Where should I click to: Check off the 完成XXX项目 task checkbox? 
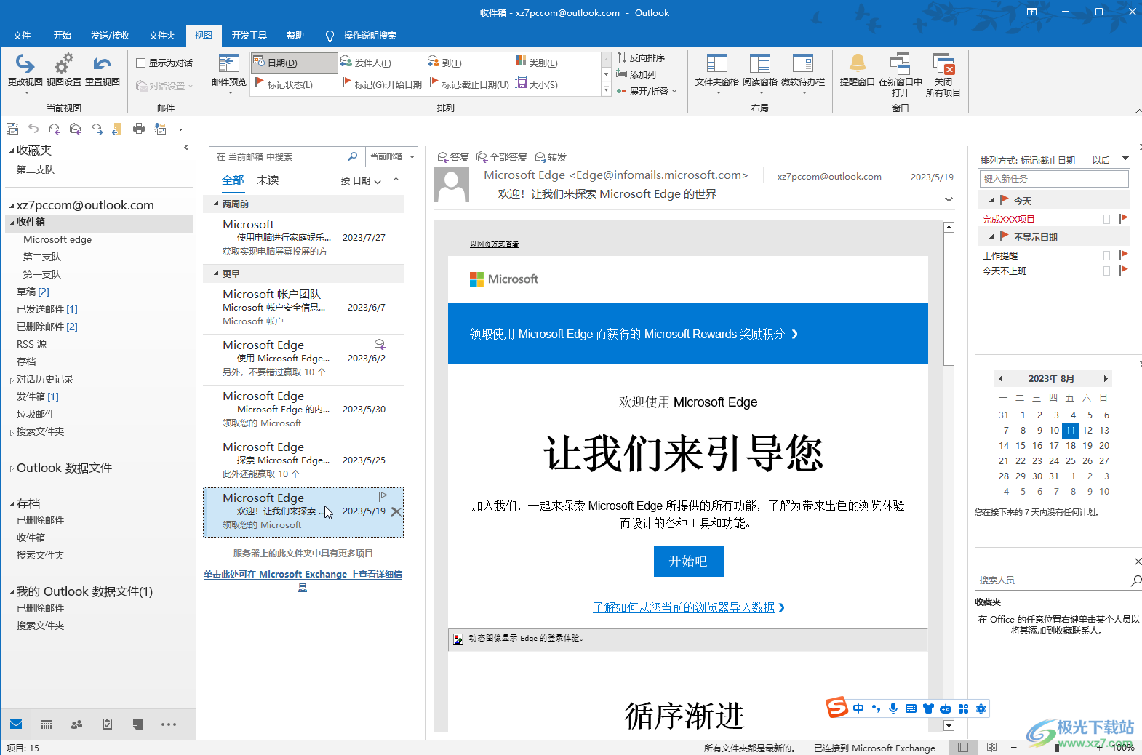[x=1107, y=219]
